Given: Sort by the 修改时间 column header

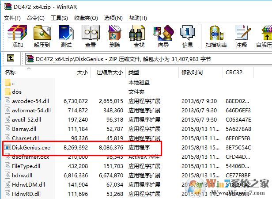Looking at the screenshot, I should tap(200, 72).
